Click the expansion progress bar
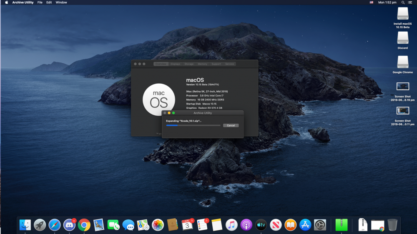The height and width of the screenshot is (234, 417). click(193, 125)
